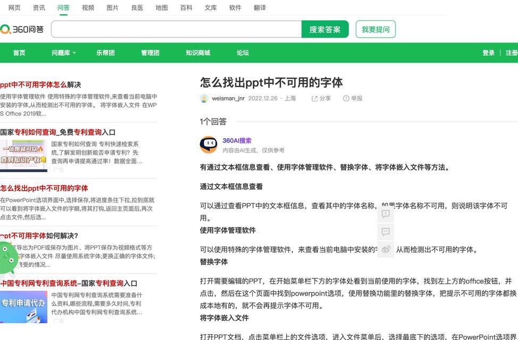Select the 问答 search tab
This screenshot has height=340, width=518.
tap(63, 7)
